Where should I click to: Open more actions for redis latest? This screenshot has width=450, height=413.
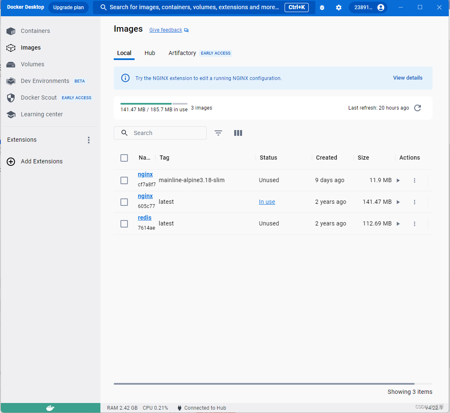[x=415, y=224]
